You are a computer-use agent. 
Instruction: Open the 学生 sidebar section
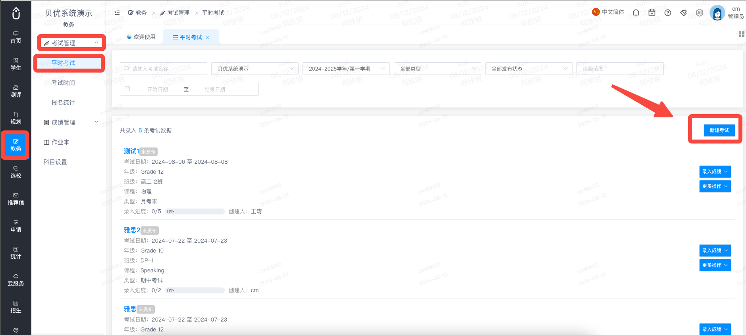[x=16, y=64]
